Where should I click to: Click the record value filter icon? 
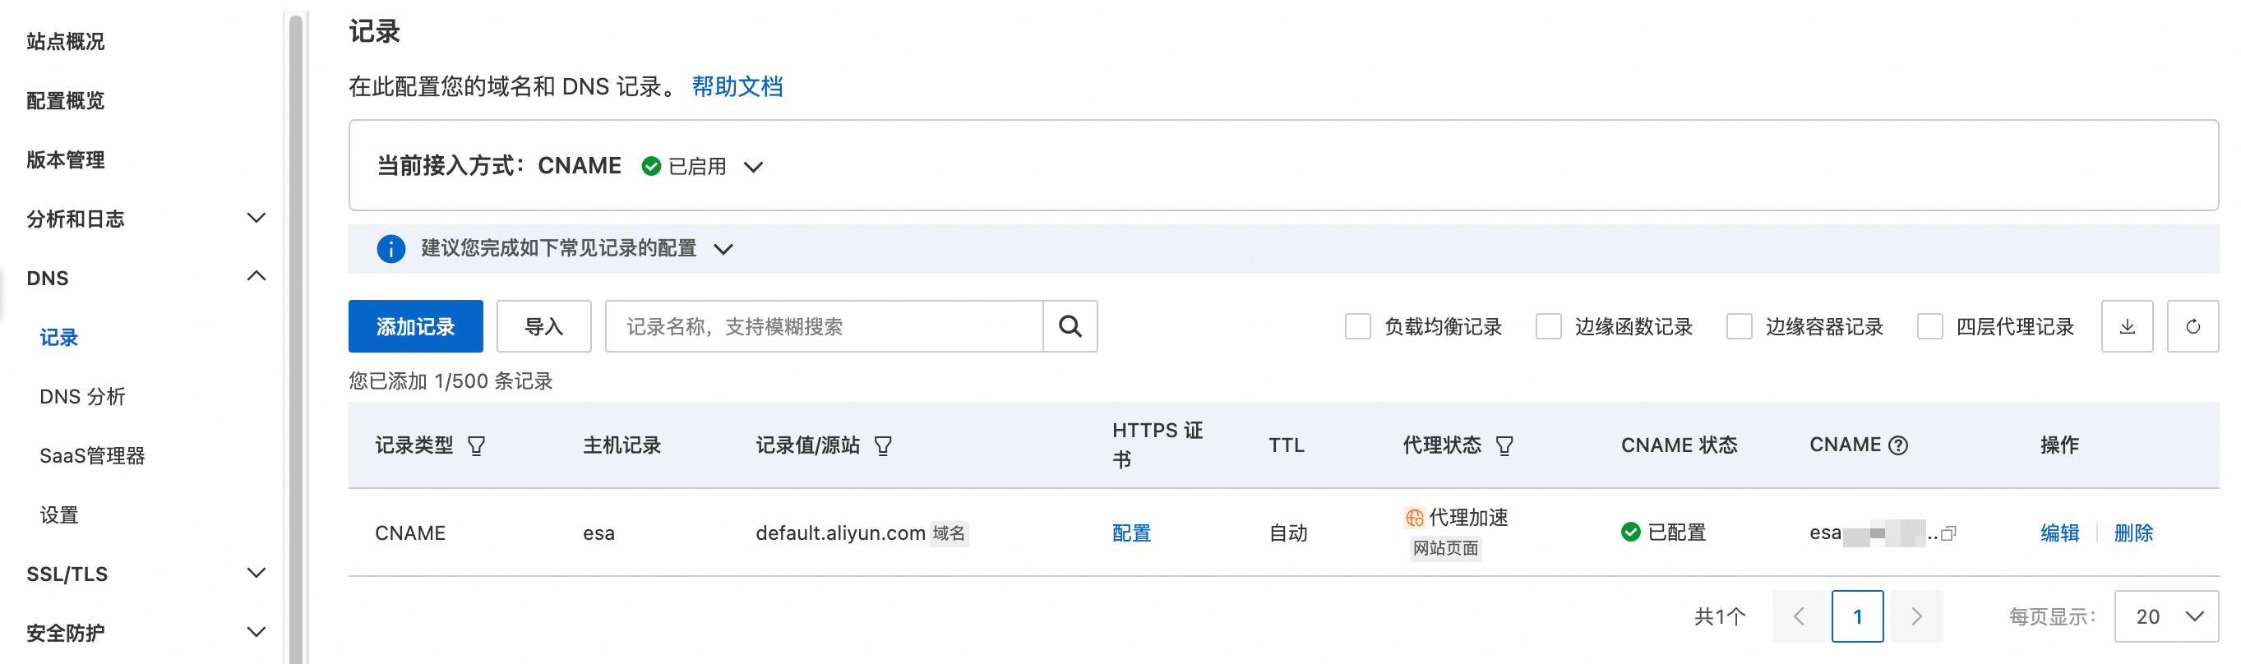[x=883, y=446]
